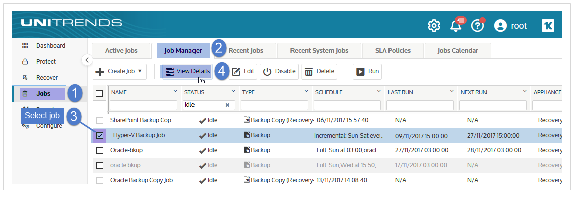Open Dashboard in the sidebar menu
Screen dimensions: 583x200
click(51, 46)
